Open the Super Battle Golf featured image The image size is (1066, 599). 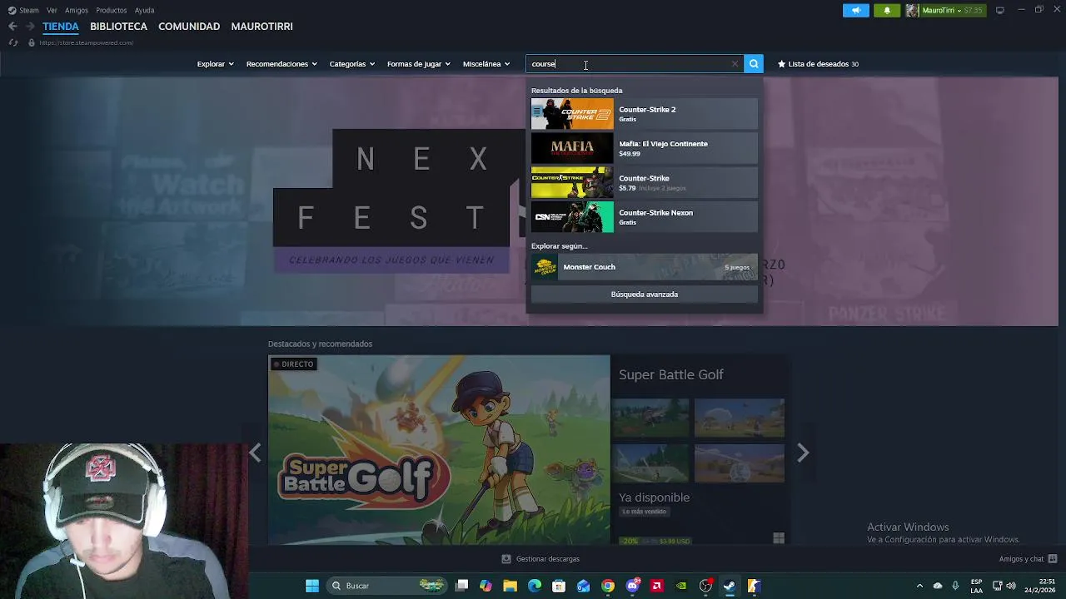point(439,450)
